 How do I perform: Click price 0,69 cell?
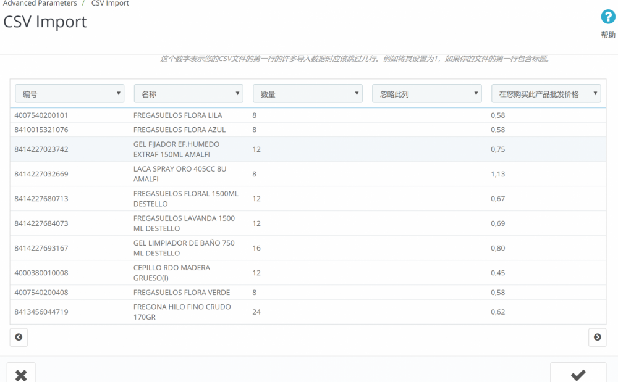[x=497, y=223]
